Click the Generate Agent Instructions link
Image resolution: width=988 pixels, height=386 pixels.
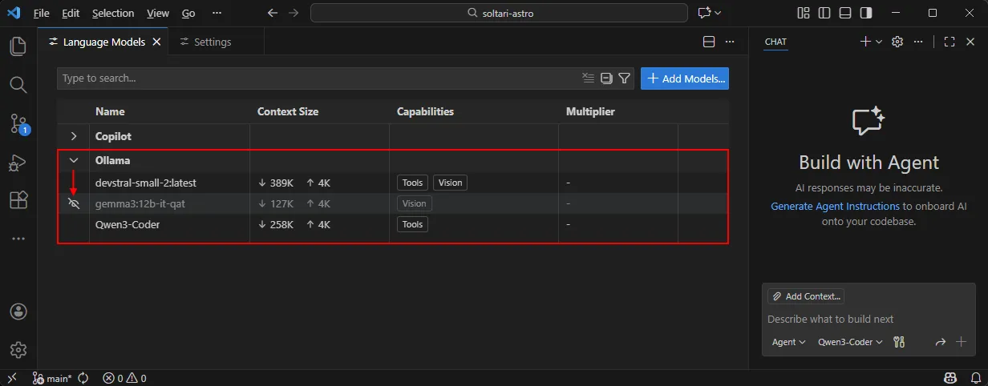click(835, 207)
